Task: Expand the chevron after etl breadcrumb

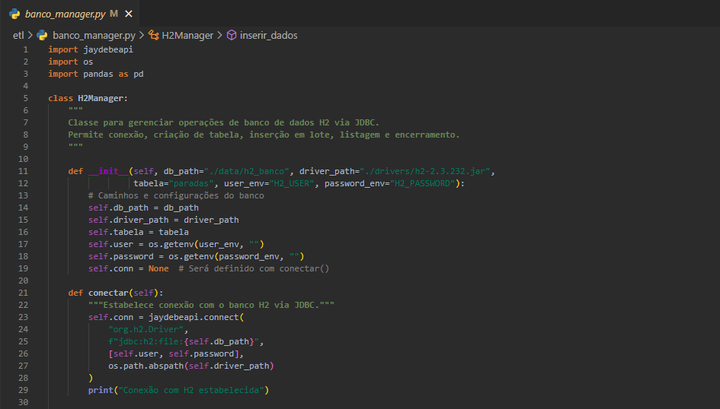Action: [30, 35]
